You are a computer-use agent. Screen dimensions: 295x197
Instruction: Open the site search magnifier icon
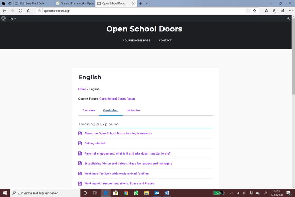(x=288, y=18)
